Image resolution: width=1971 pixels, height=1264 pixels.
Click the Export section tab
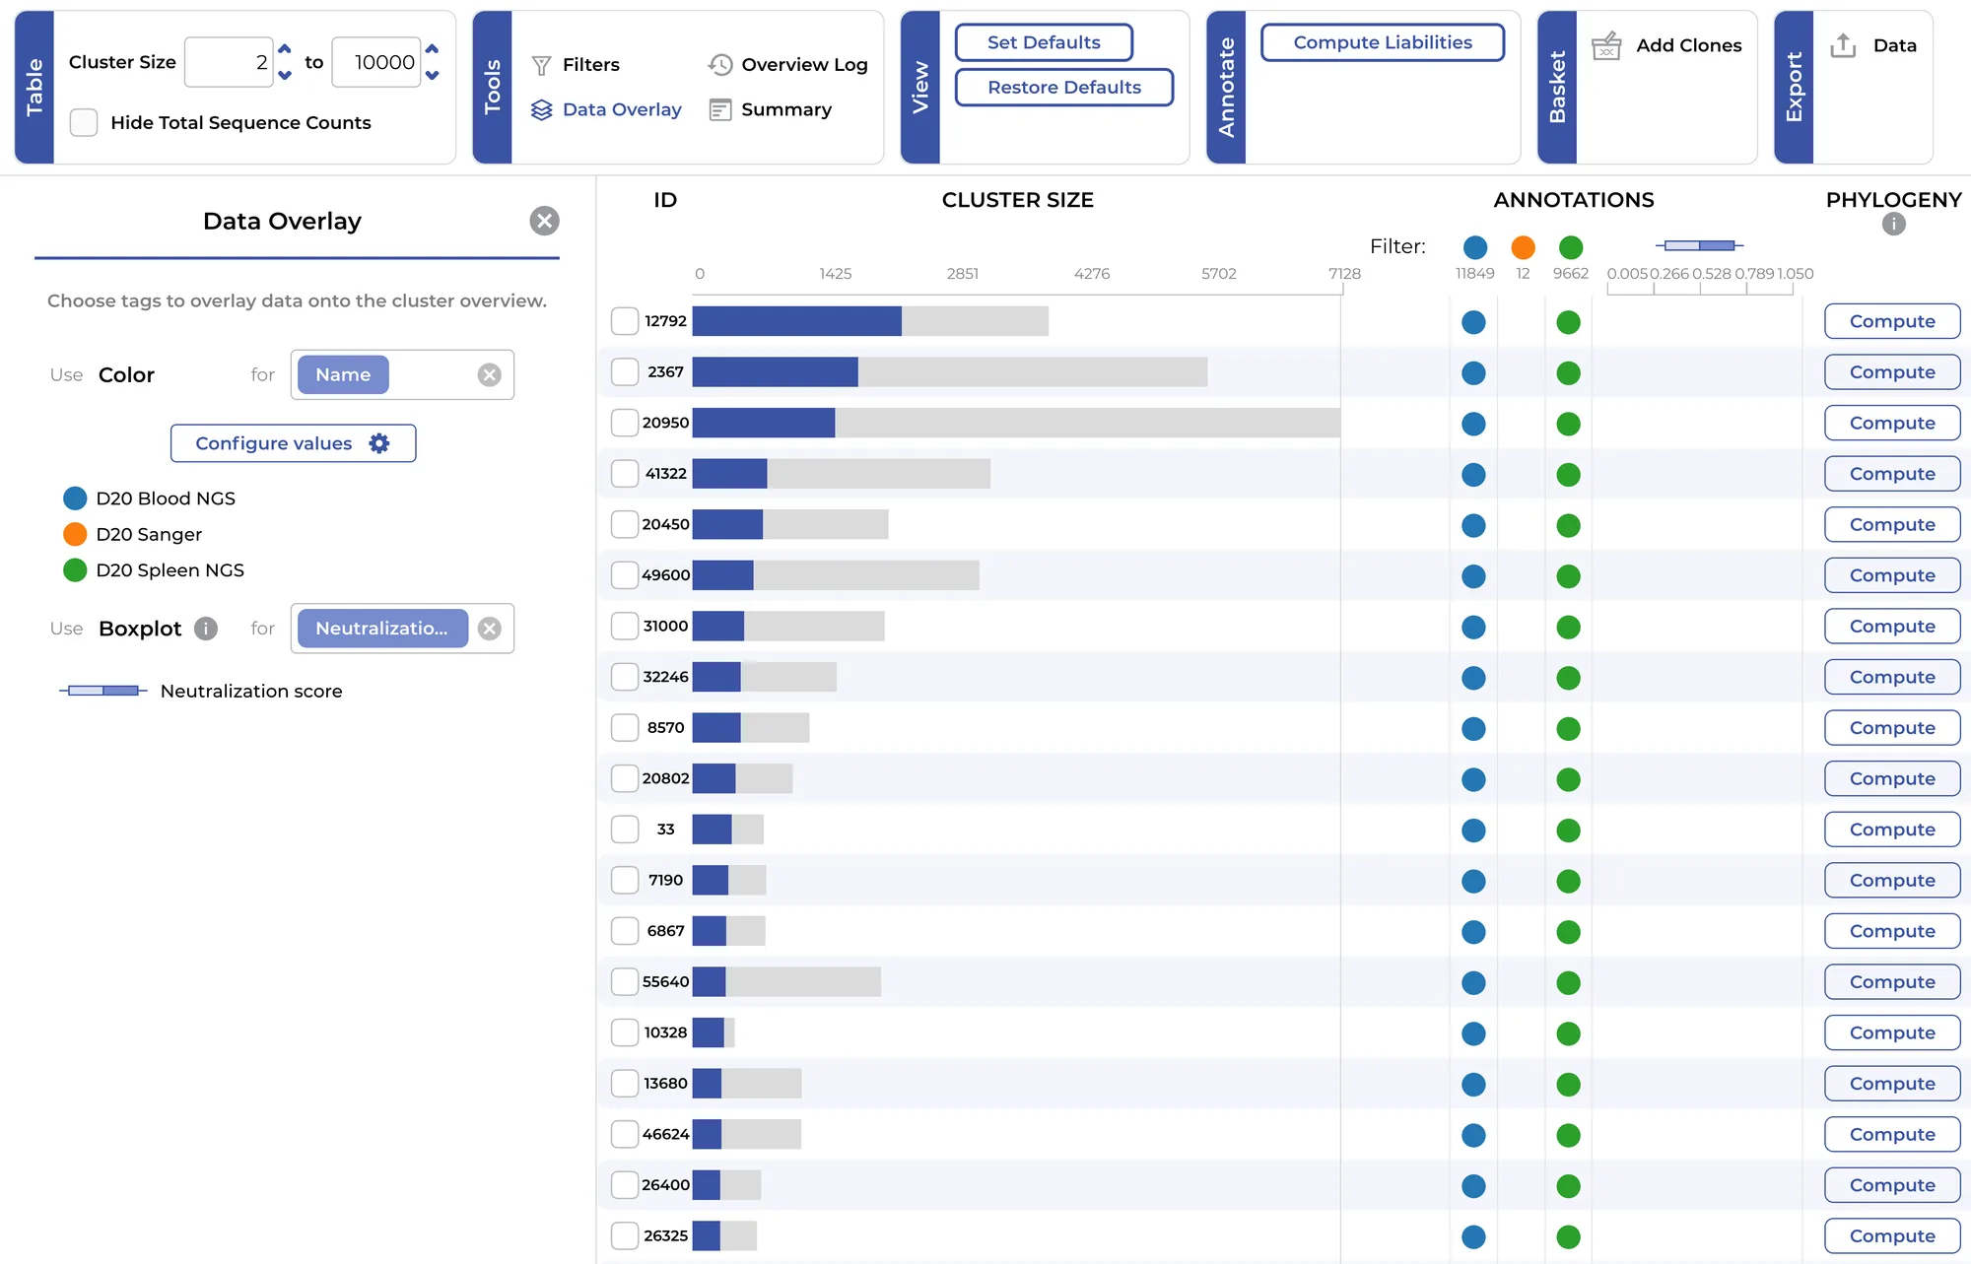click(1794, 87)
